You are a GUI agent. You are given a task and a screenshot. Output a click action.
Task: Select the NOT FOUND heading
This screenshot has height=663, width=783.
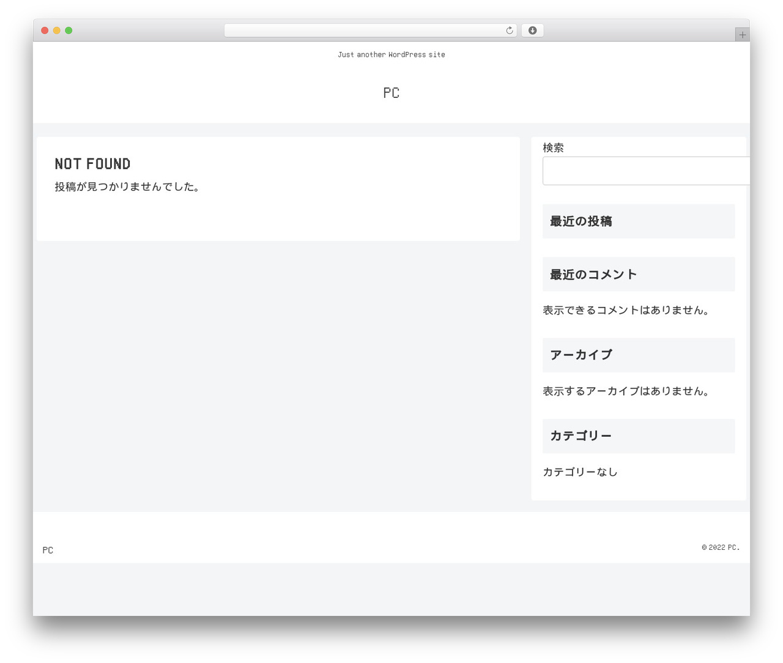click(93, 164)
